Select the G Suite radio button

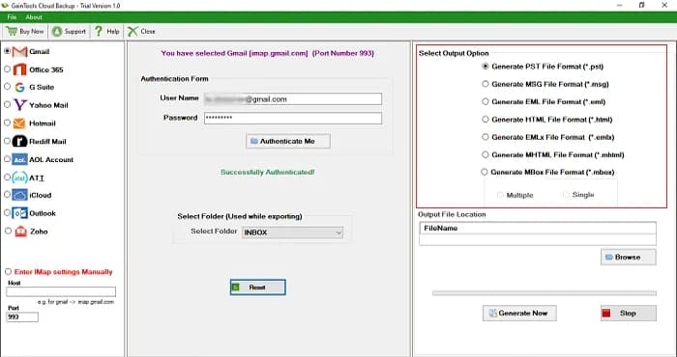(x=8, y=87)
